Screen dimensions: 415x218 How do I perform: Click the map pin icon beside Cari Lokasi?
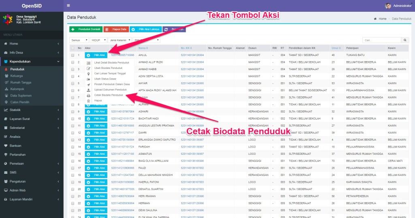89,74
